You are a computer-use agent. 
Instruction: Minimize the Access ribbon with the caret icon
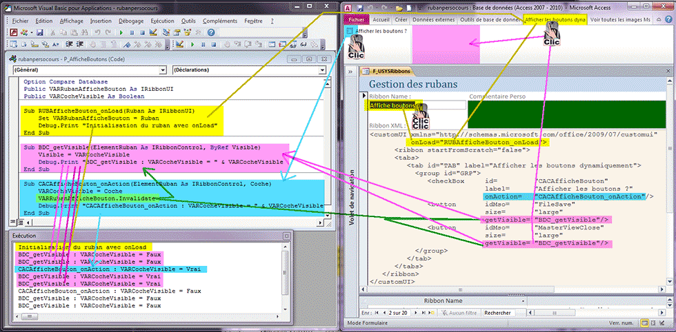tap(659, 19)
